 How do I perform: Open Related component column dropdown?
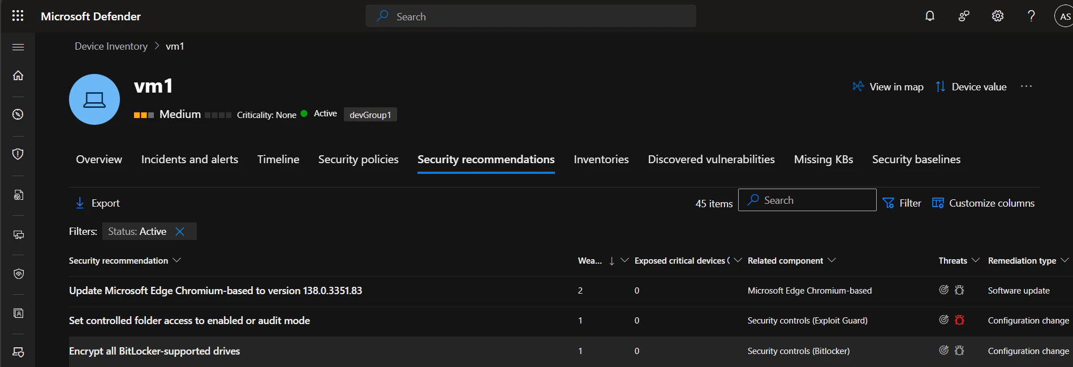(x=831, y=260)
